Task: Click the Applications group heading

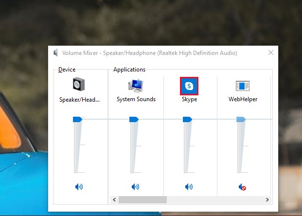Action: [129, 70]
